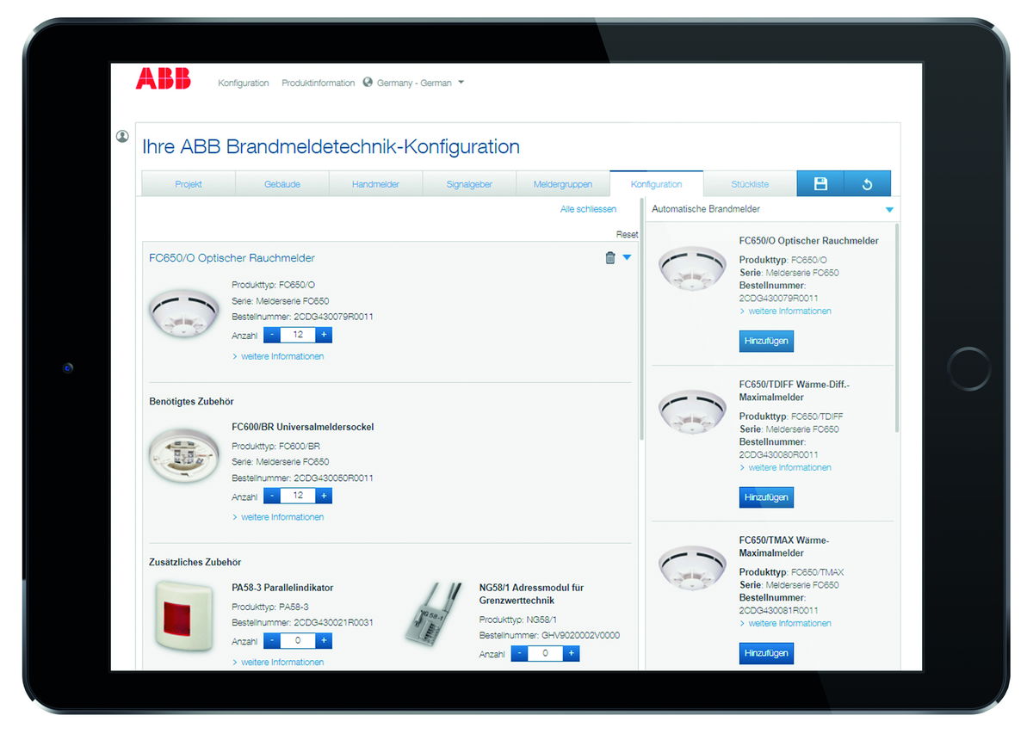Click the Automatische Brandmelder label

[x=706, y=209]
